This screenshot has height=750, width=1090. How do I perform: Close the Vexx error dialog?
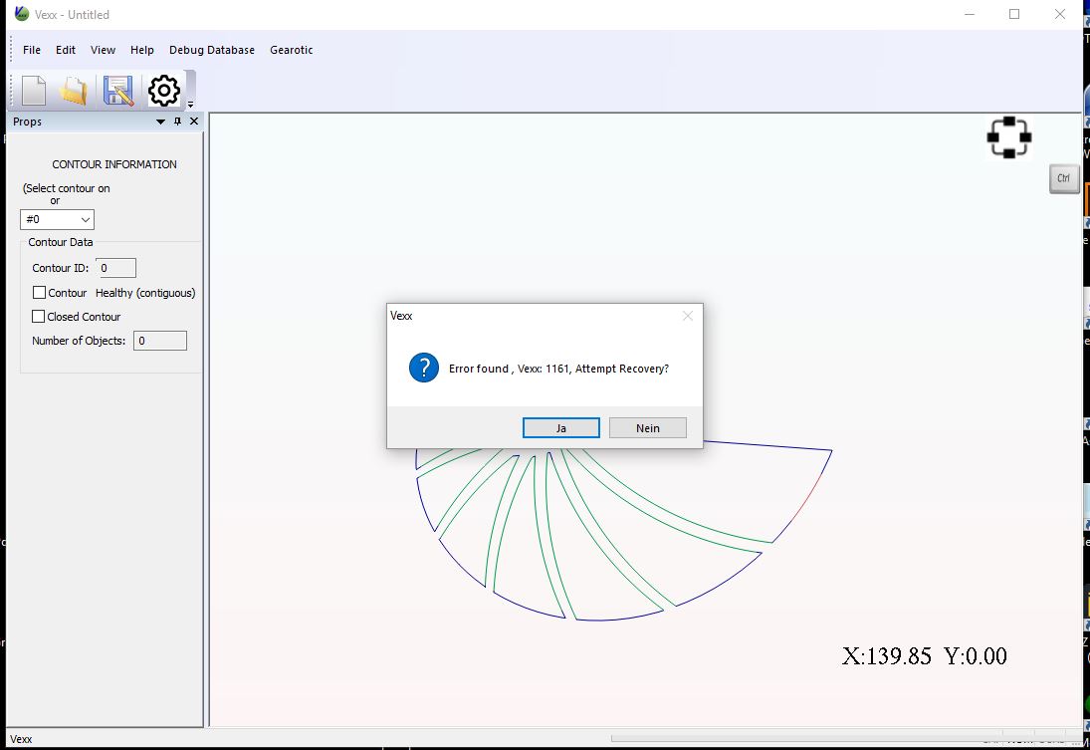click(x=687, y=316)
